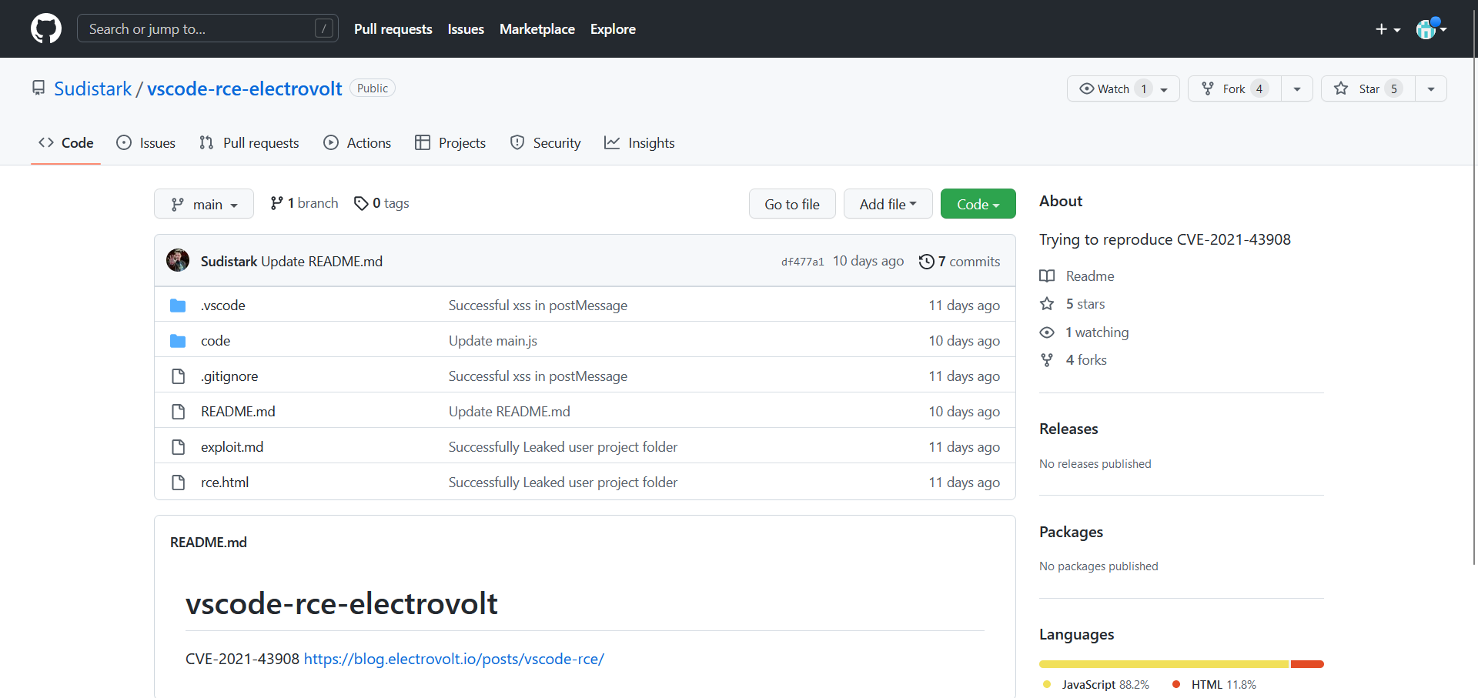1478x698 pixels.
Task: View 1 watching in About sidebar
Action: [x=1085, y=332]
